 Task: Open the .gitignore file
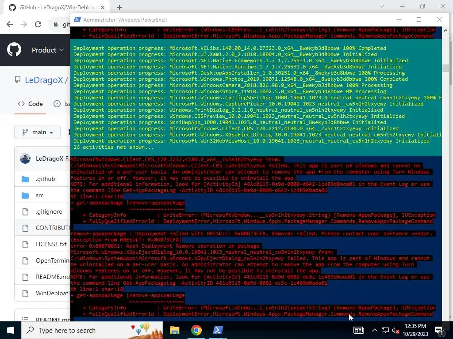click(49, 211)
